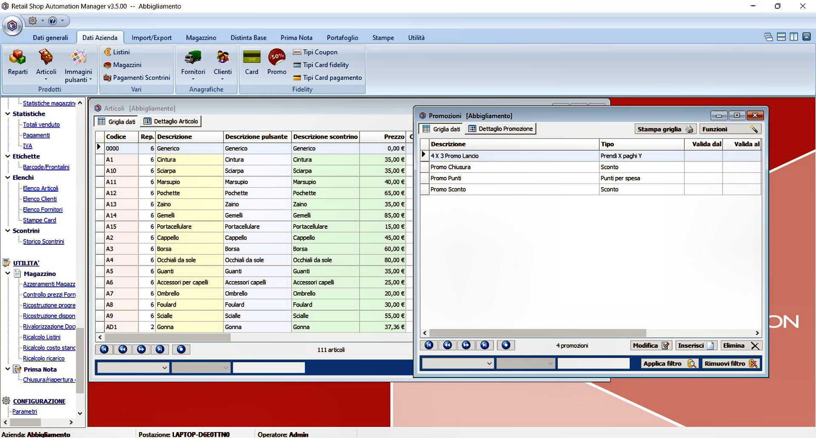This screenshot has width=816, height=438.
Task: Open Tipi Card pagamento
Action: pos(327,77)
